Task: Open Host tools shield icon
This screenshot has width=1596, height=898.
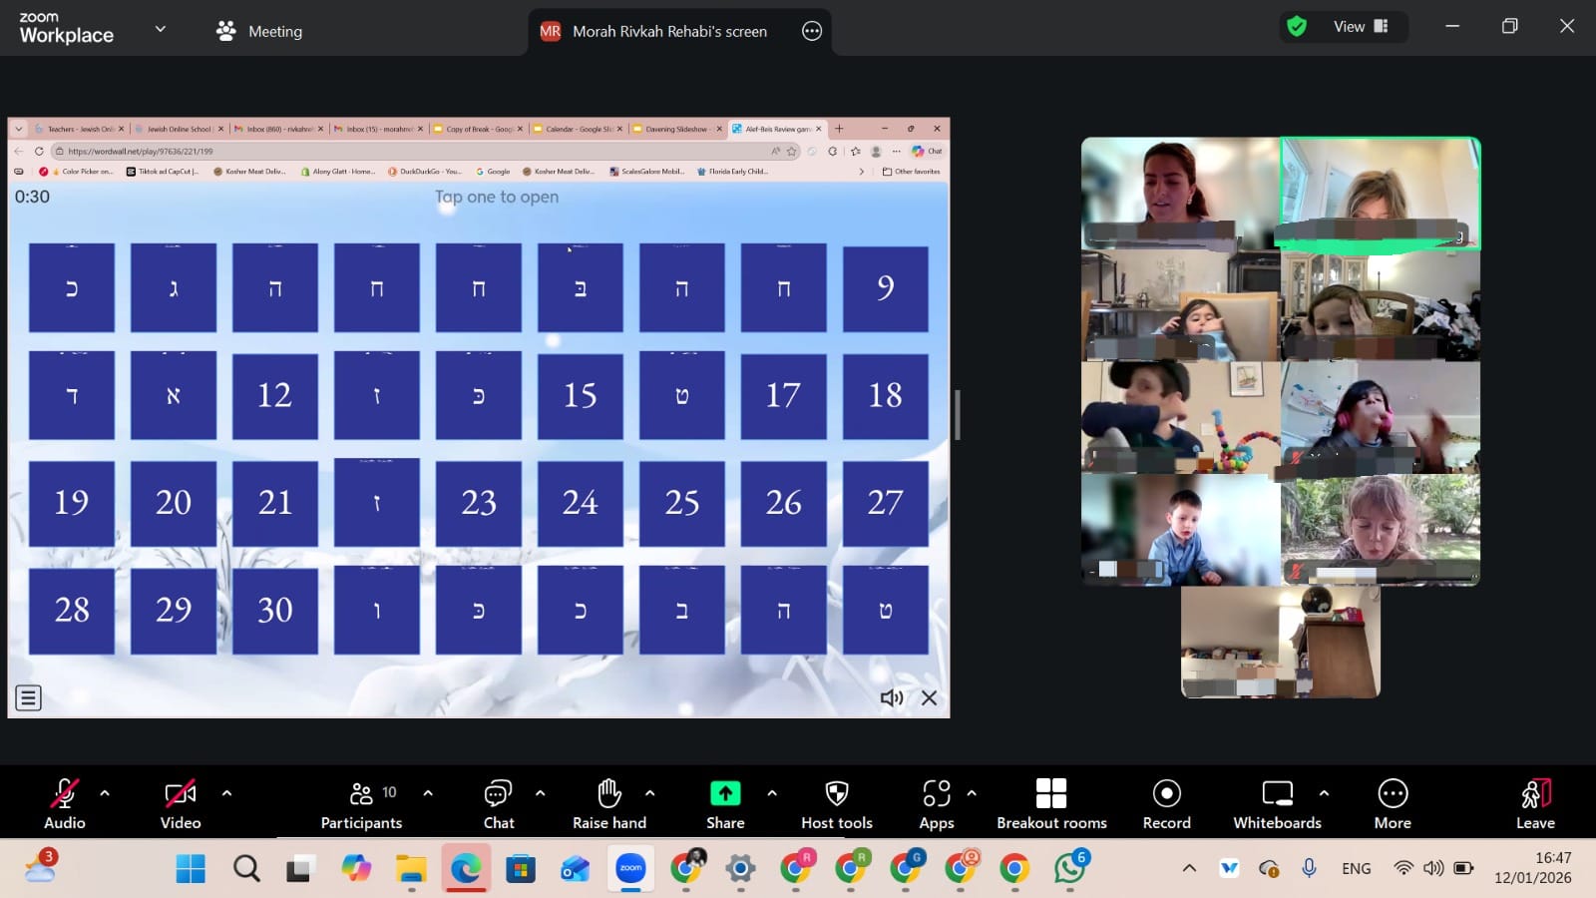Action: click(x=836, y=794)
